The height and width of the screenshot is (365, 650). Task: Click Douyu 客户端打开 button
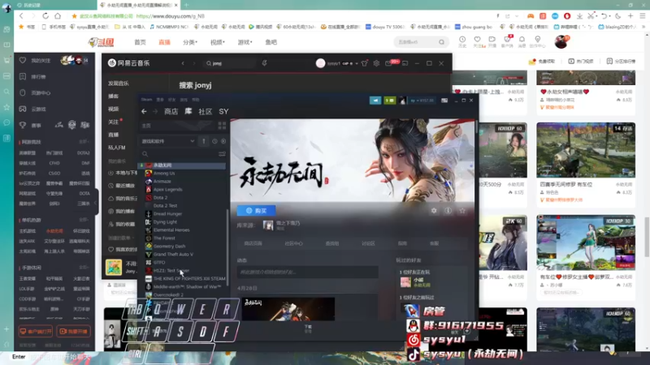36,331
